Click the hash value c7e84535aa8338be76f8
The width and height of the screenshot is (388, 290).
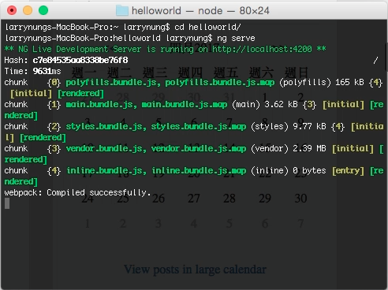(80, 60)
